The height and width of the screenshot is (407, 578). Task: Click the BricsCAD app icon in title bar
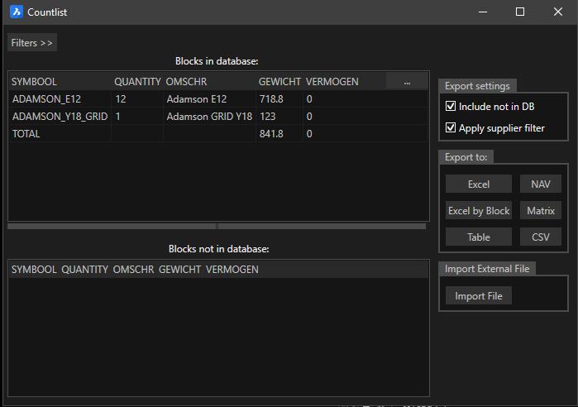click(16, 12)
